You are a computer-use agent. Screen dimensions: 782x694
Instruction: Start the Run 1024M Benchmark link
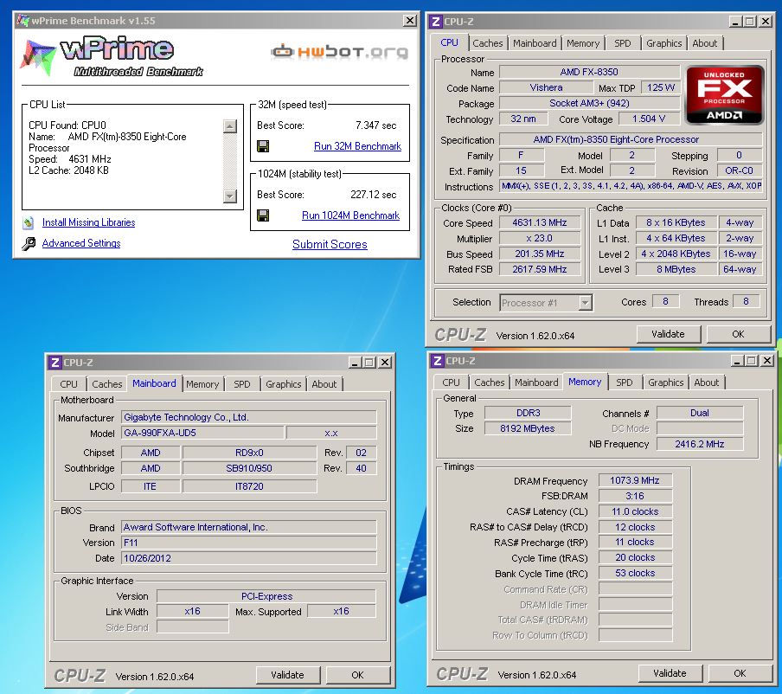(350, 215)
